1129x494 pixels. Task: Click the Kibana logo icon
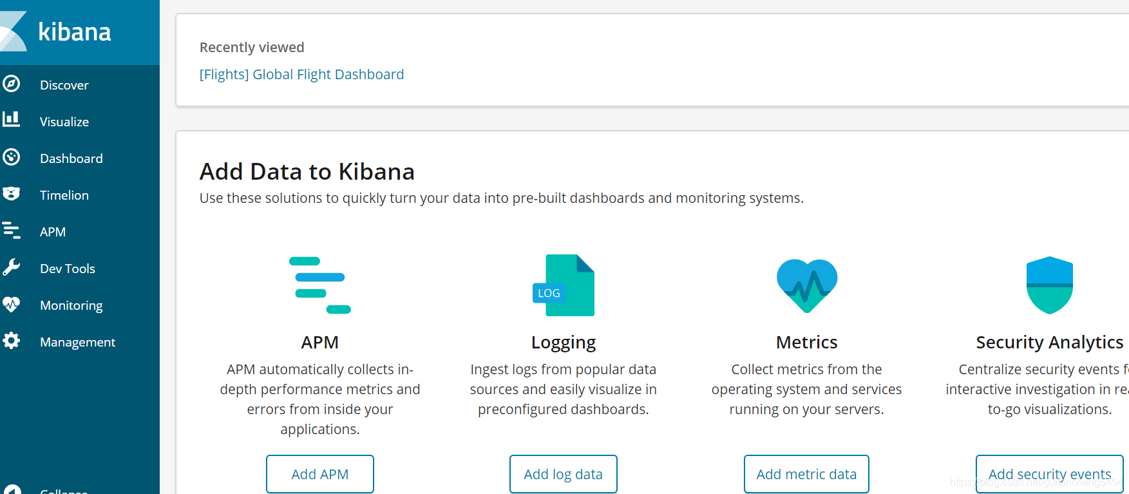click(x=13, y=31)
